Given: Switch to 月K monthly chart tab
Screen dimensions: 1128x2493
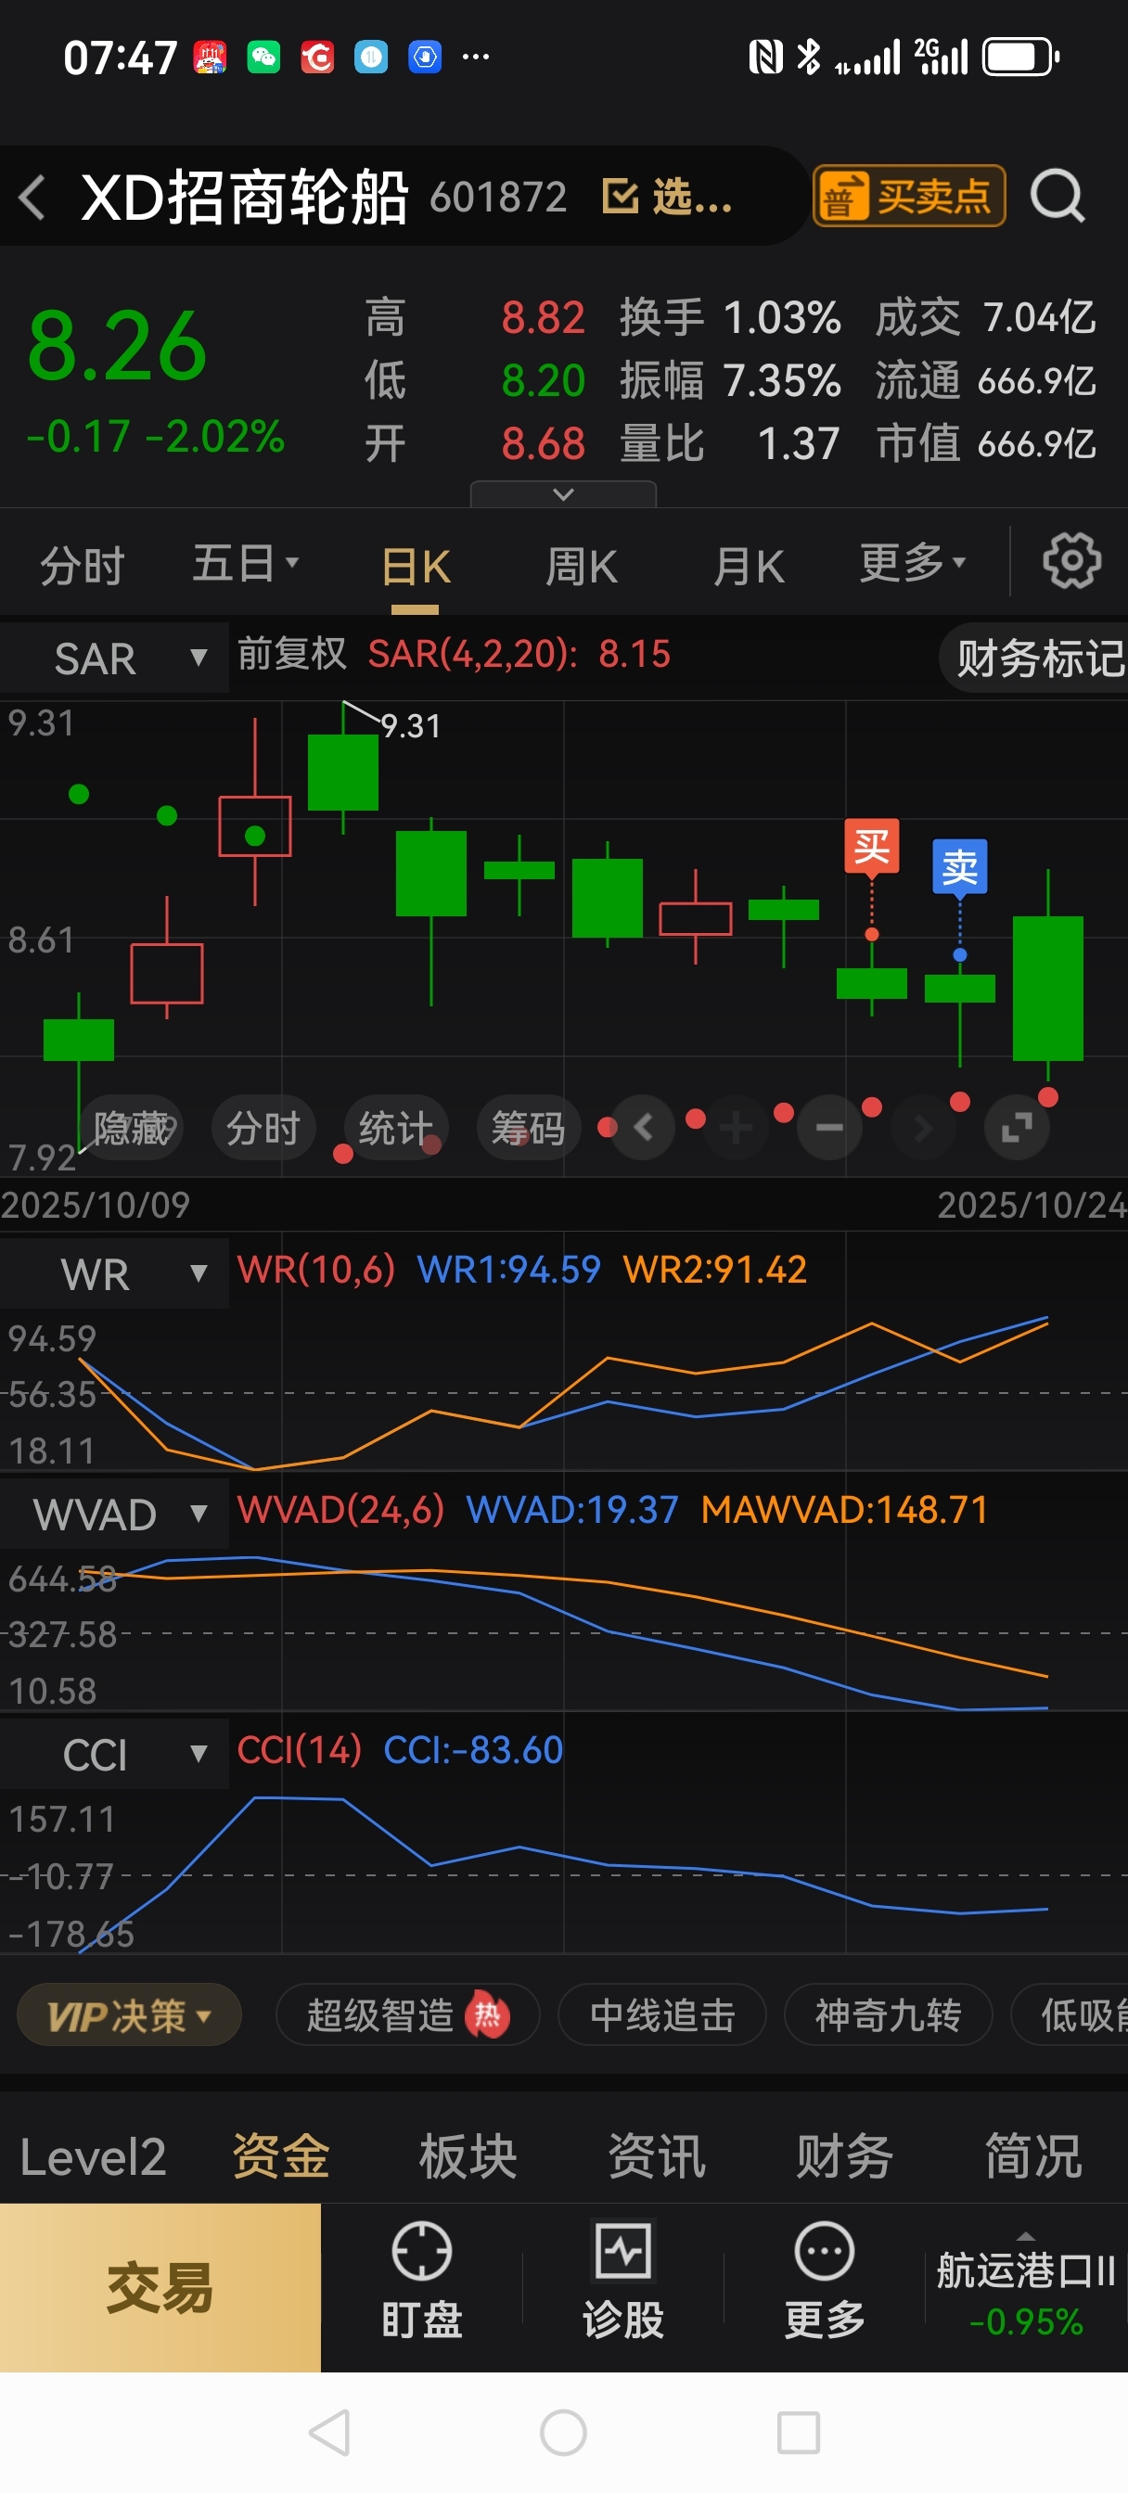Looking at the screenshot, I should [749, 566].
